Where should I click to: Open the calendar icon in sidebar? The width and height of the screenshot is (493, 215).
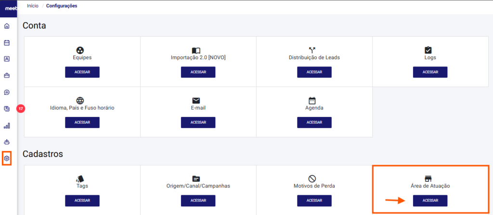(x=7, y=43)
